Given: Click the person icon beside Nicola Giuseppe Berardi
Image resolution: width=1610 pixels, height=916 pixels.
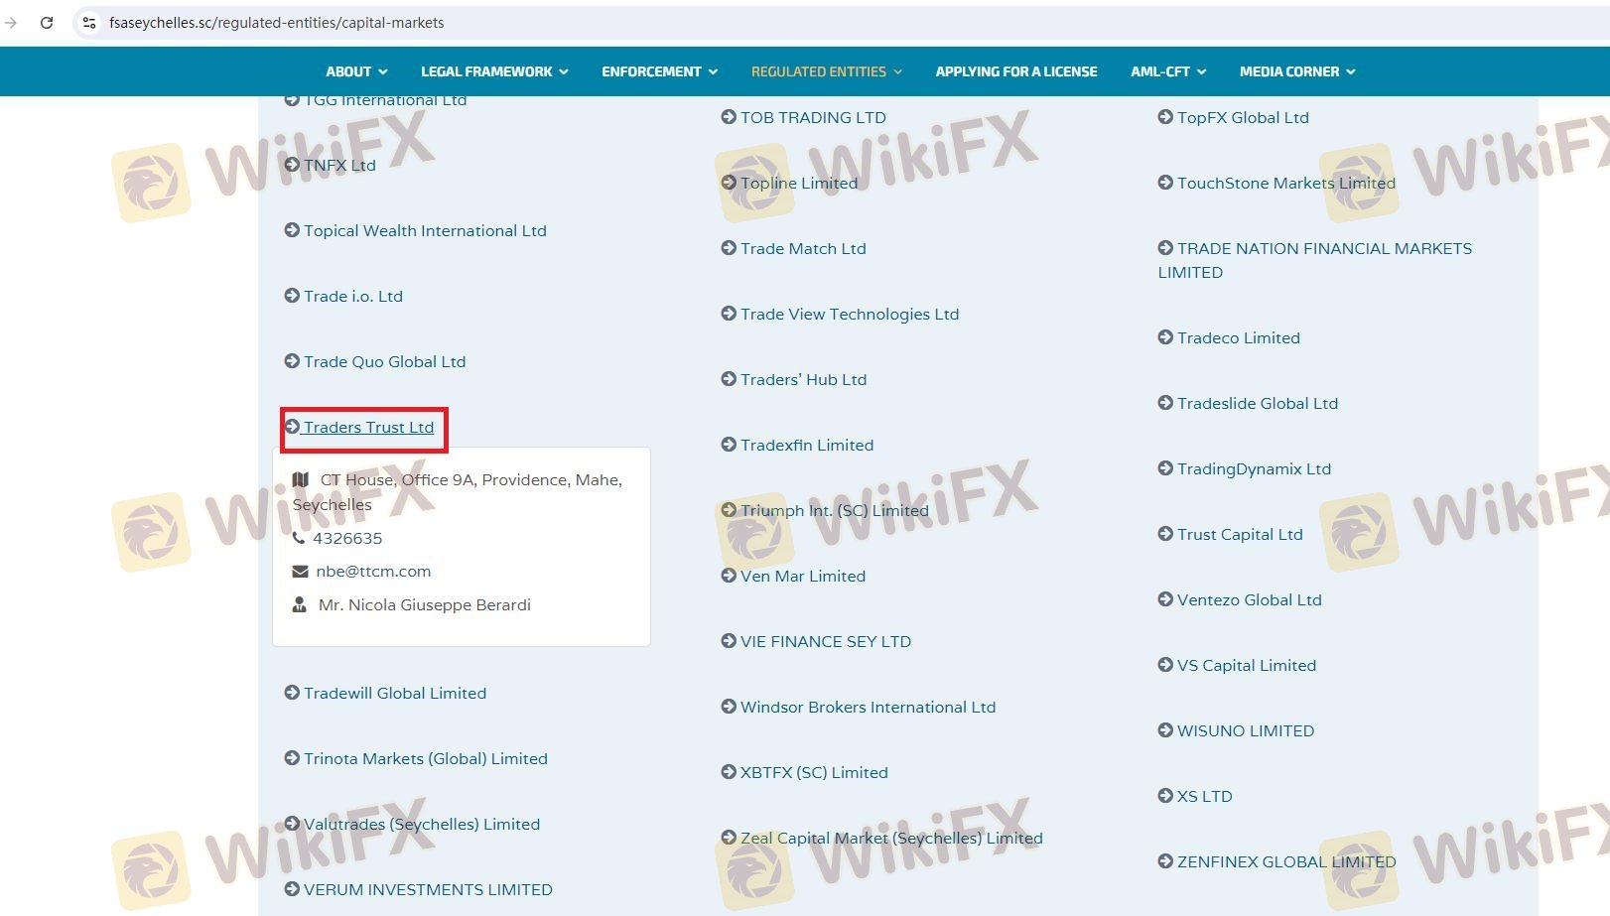Looking at the screenshot, I should pos(299,604).
